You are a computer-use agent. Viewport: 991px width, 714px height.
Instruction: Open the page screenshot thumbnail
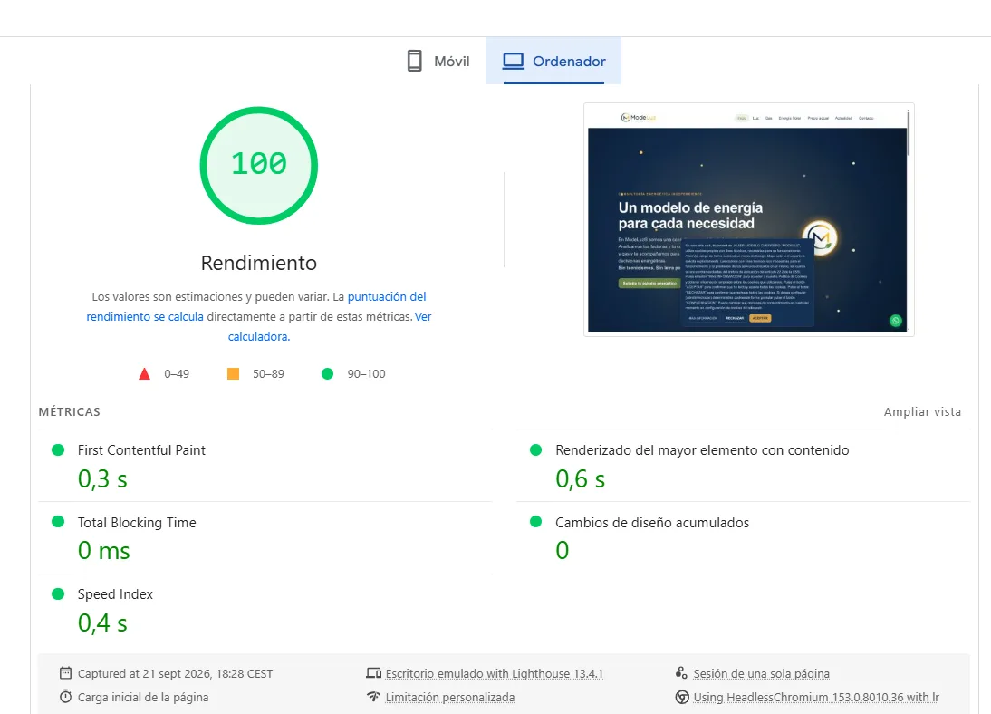(749, 219)
